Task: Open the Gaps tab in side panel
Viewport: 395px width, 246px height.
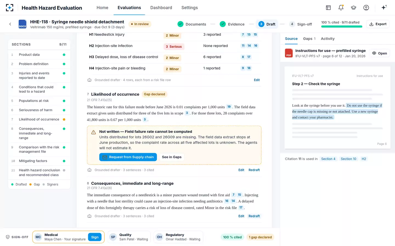Action: click(x=309, y=39)
